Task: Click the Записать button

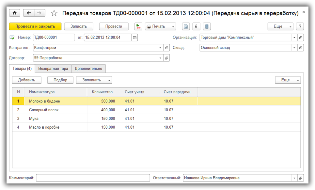Action: pos(78,26)
